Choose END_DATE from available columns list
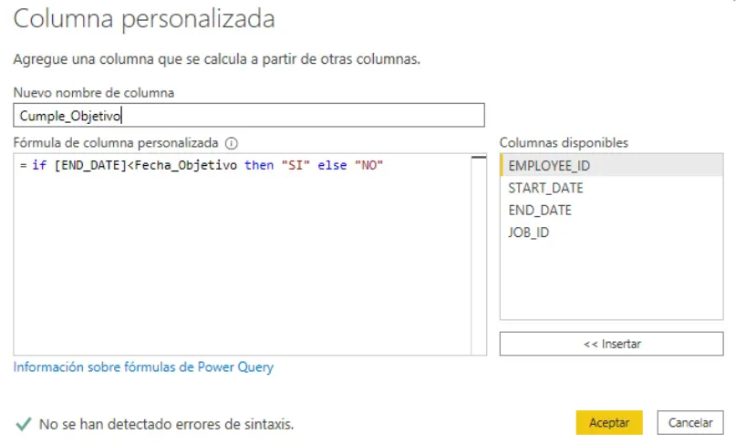736x444 pixels. (540, 210)
